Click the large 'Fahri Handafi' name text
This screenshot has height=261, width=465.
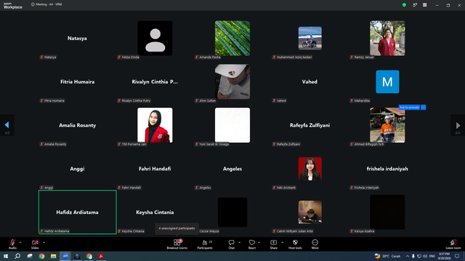[x=155, y=169]
